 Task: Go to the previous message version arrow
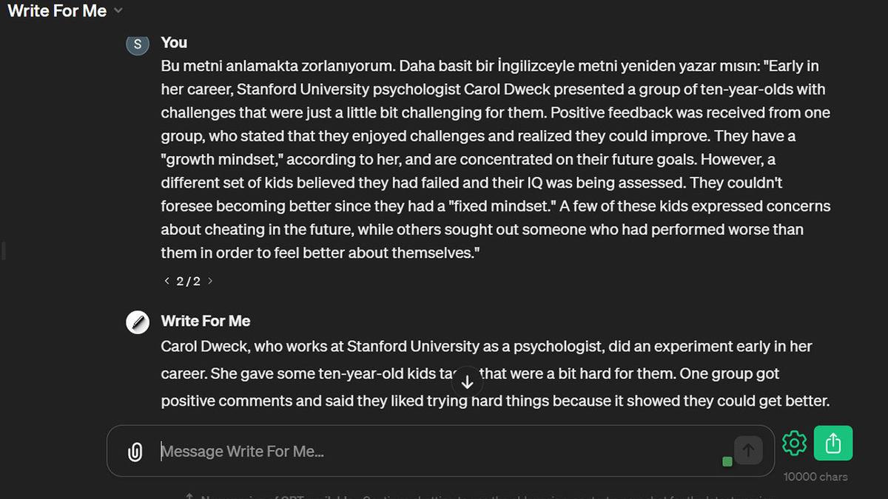[166, 281]
